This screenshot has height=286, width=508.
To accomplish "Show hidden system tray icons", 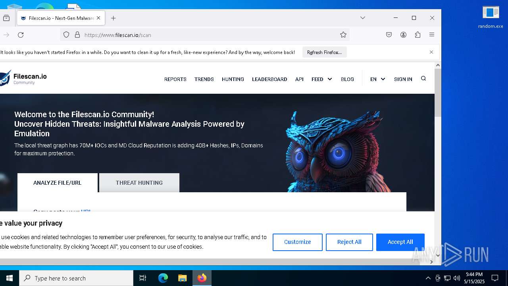I will 428,278.
